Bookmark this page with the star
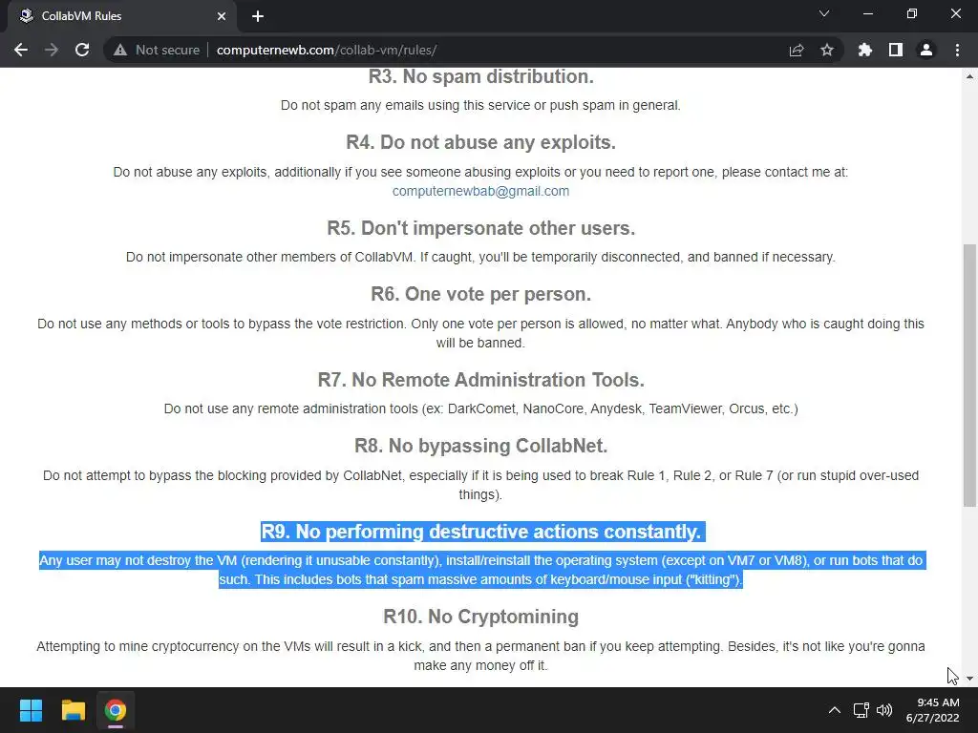The height and width of the screenshot is (733, 978). 827,50
